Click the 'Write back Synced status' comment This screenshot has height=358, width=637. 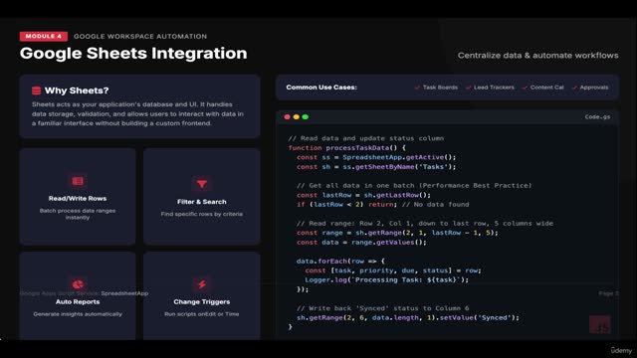[x=382, y=308]
